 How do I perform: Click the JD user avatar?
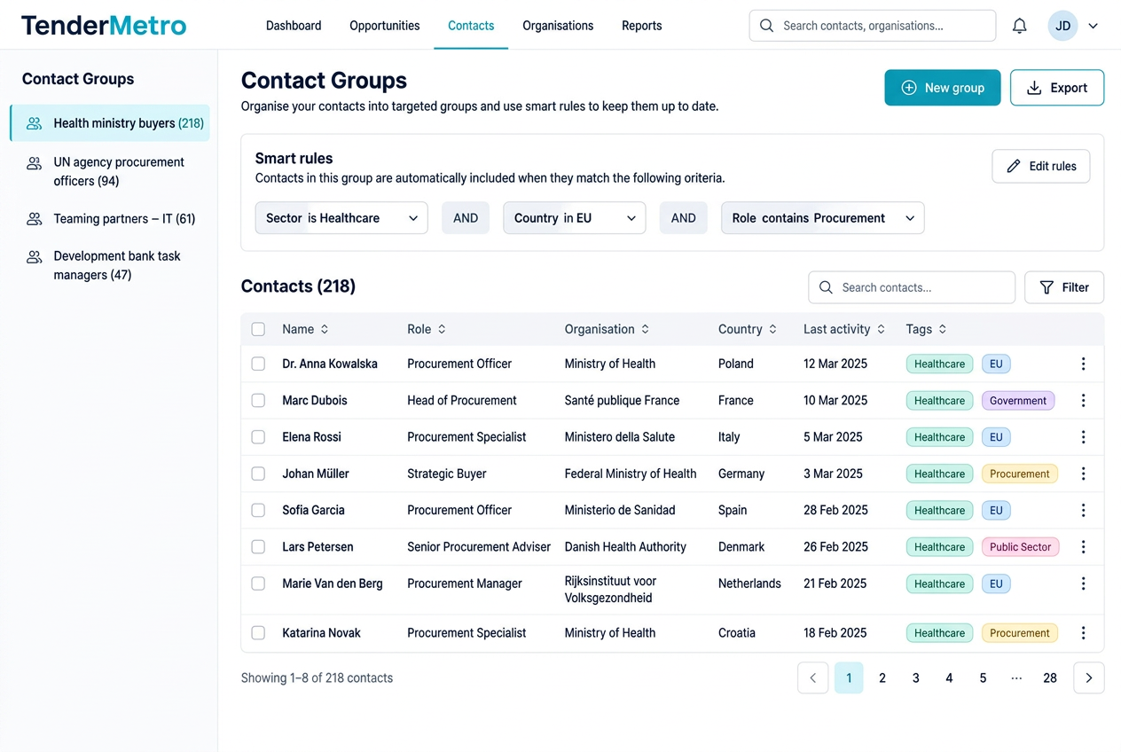[x=1062, y=26]
